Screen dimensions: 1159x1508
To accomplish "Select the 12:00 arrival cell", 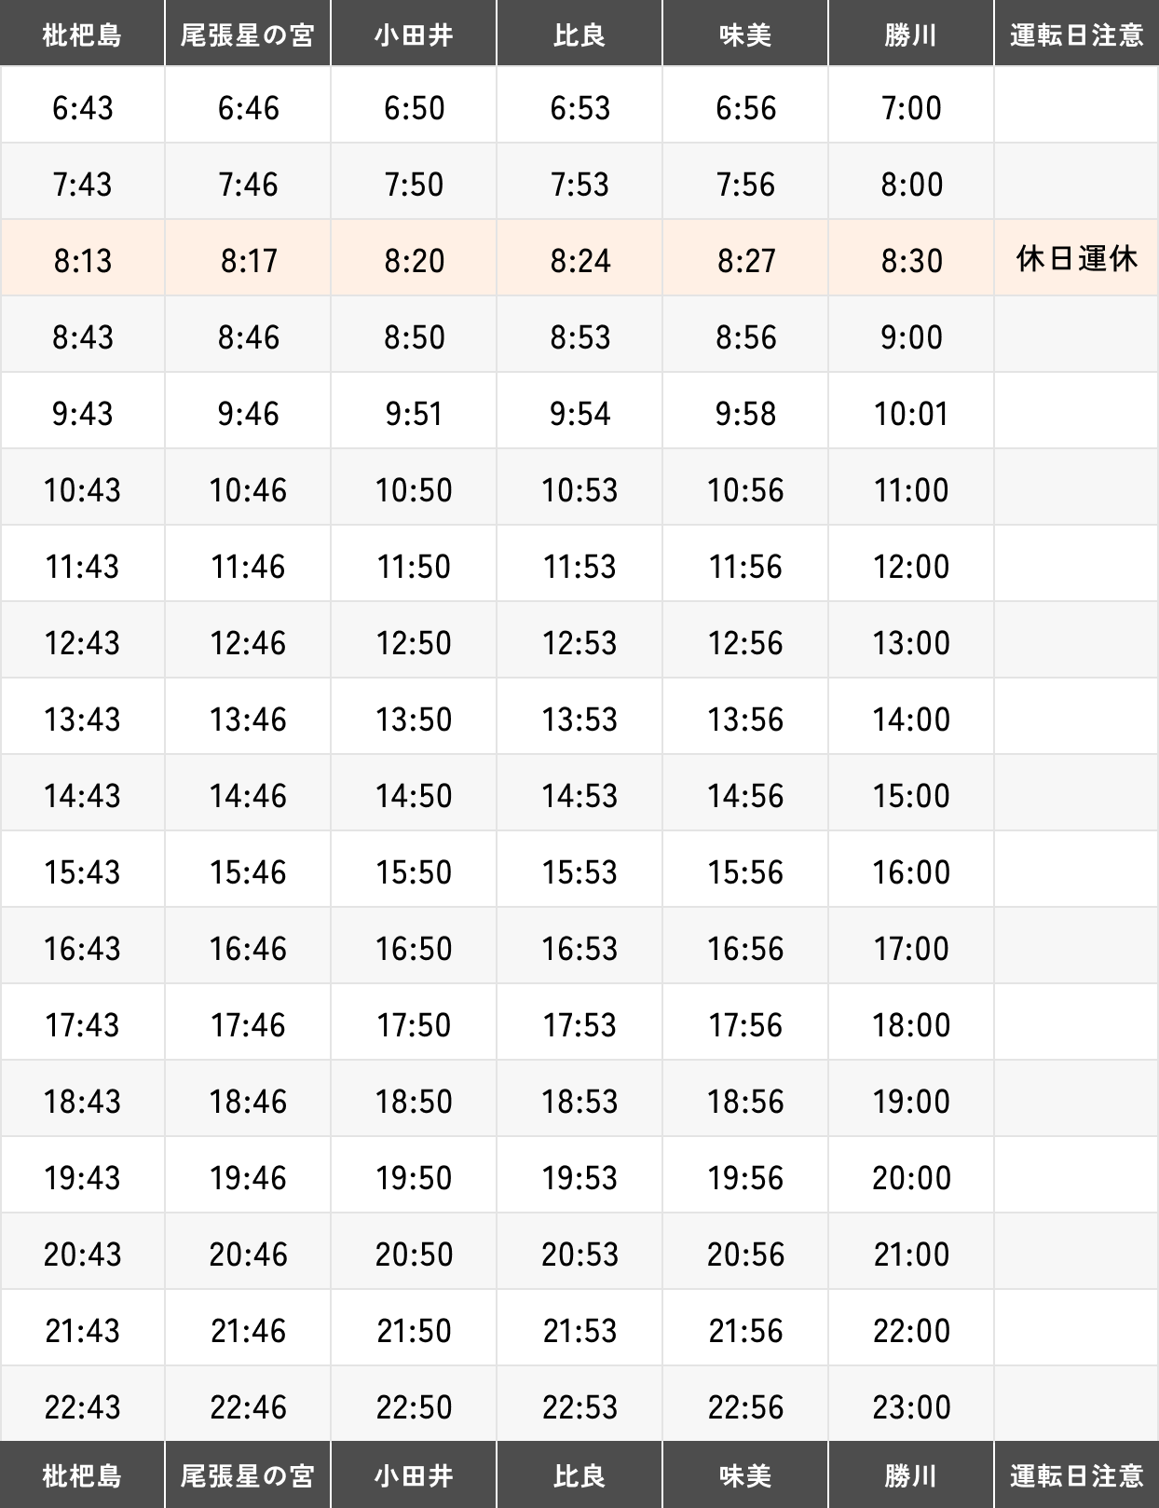I will point(911,567).
